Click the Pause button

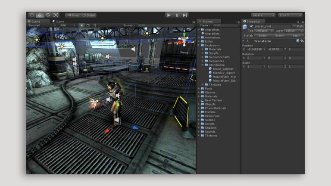(x=177, y=15)
